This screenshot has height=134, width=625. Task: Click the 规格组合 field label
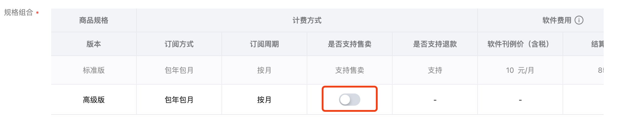click(x=18, y=12)
